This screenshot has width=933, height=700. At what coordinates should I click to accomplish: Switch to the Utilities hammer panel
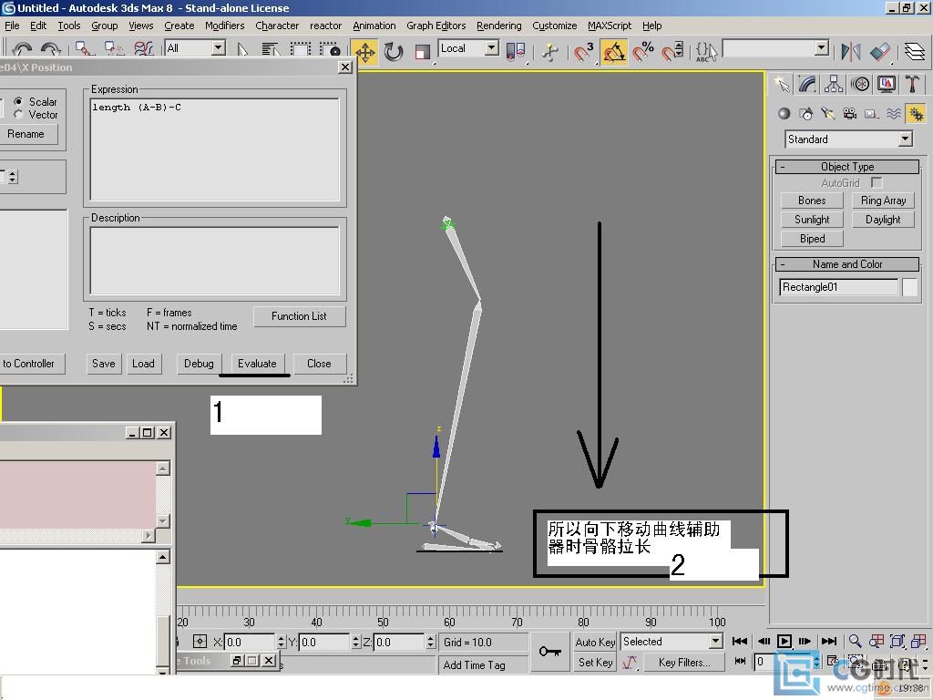click(x=912, y=84)
